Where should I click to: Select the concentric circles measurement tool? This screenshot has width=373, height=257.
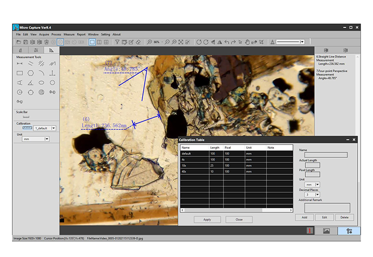[x=41, y=92]
